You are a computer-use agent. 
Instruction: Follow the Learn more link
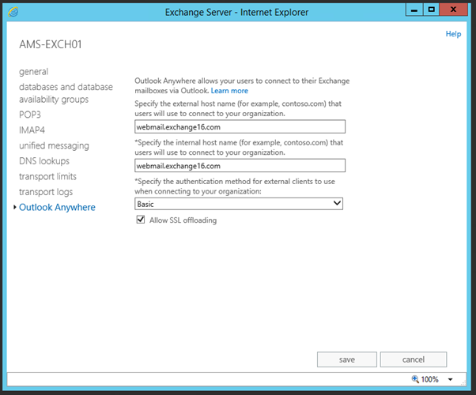click(x=229, y=92)
